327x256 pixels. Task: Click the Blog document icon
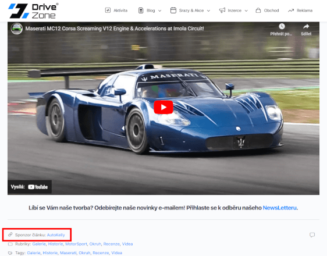coord(141,10)
